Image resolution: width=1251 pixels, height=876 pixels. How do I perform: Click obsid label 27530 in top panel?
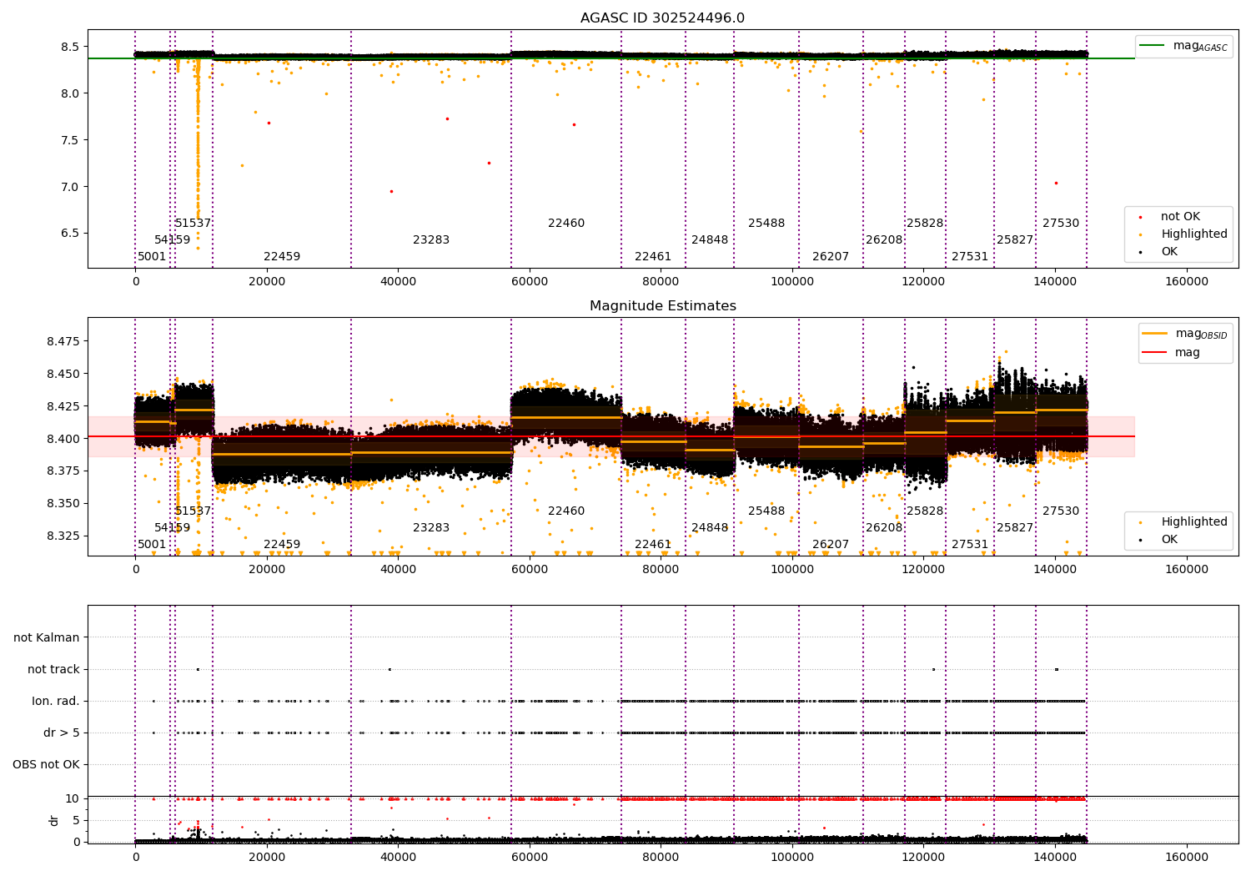1061,223
